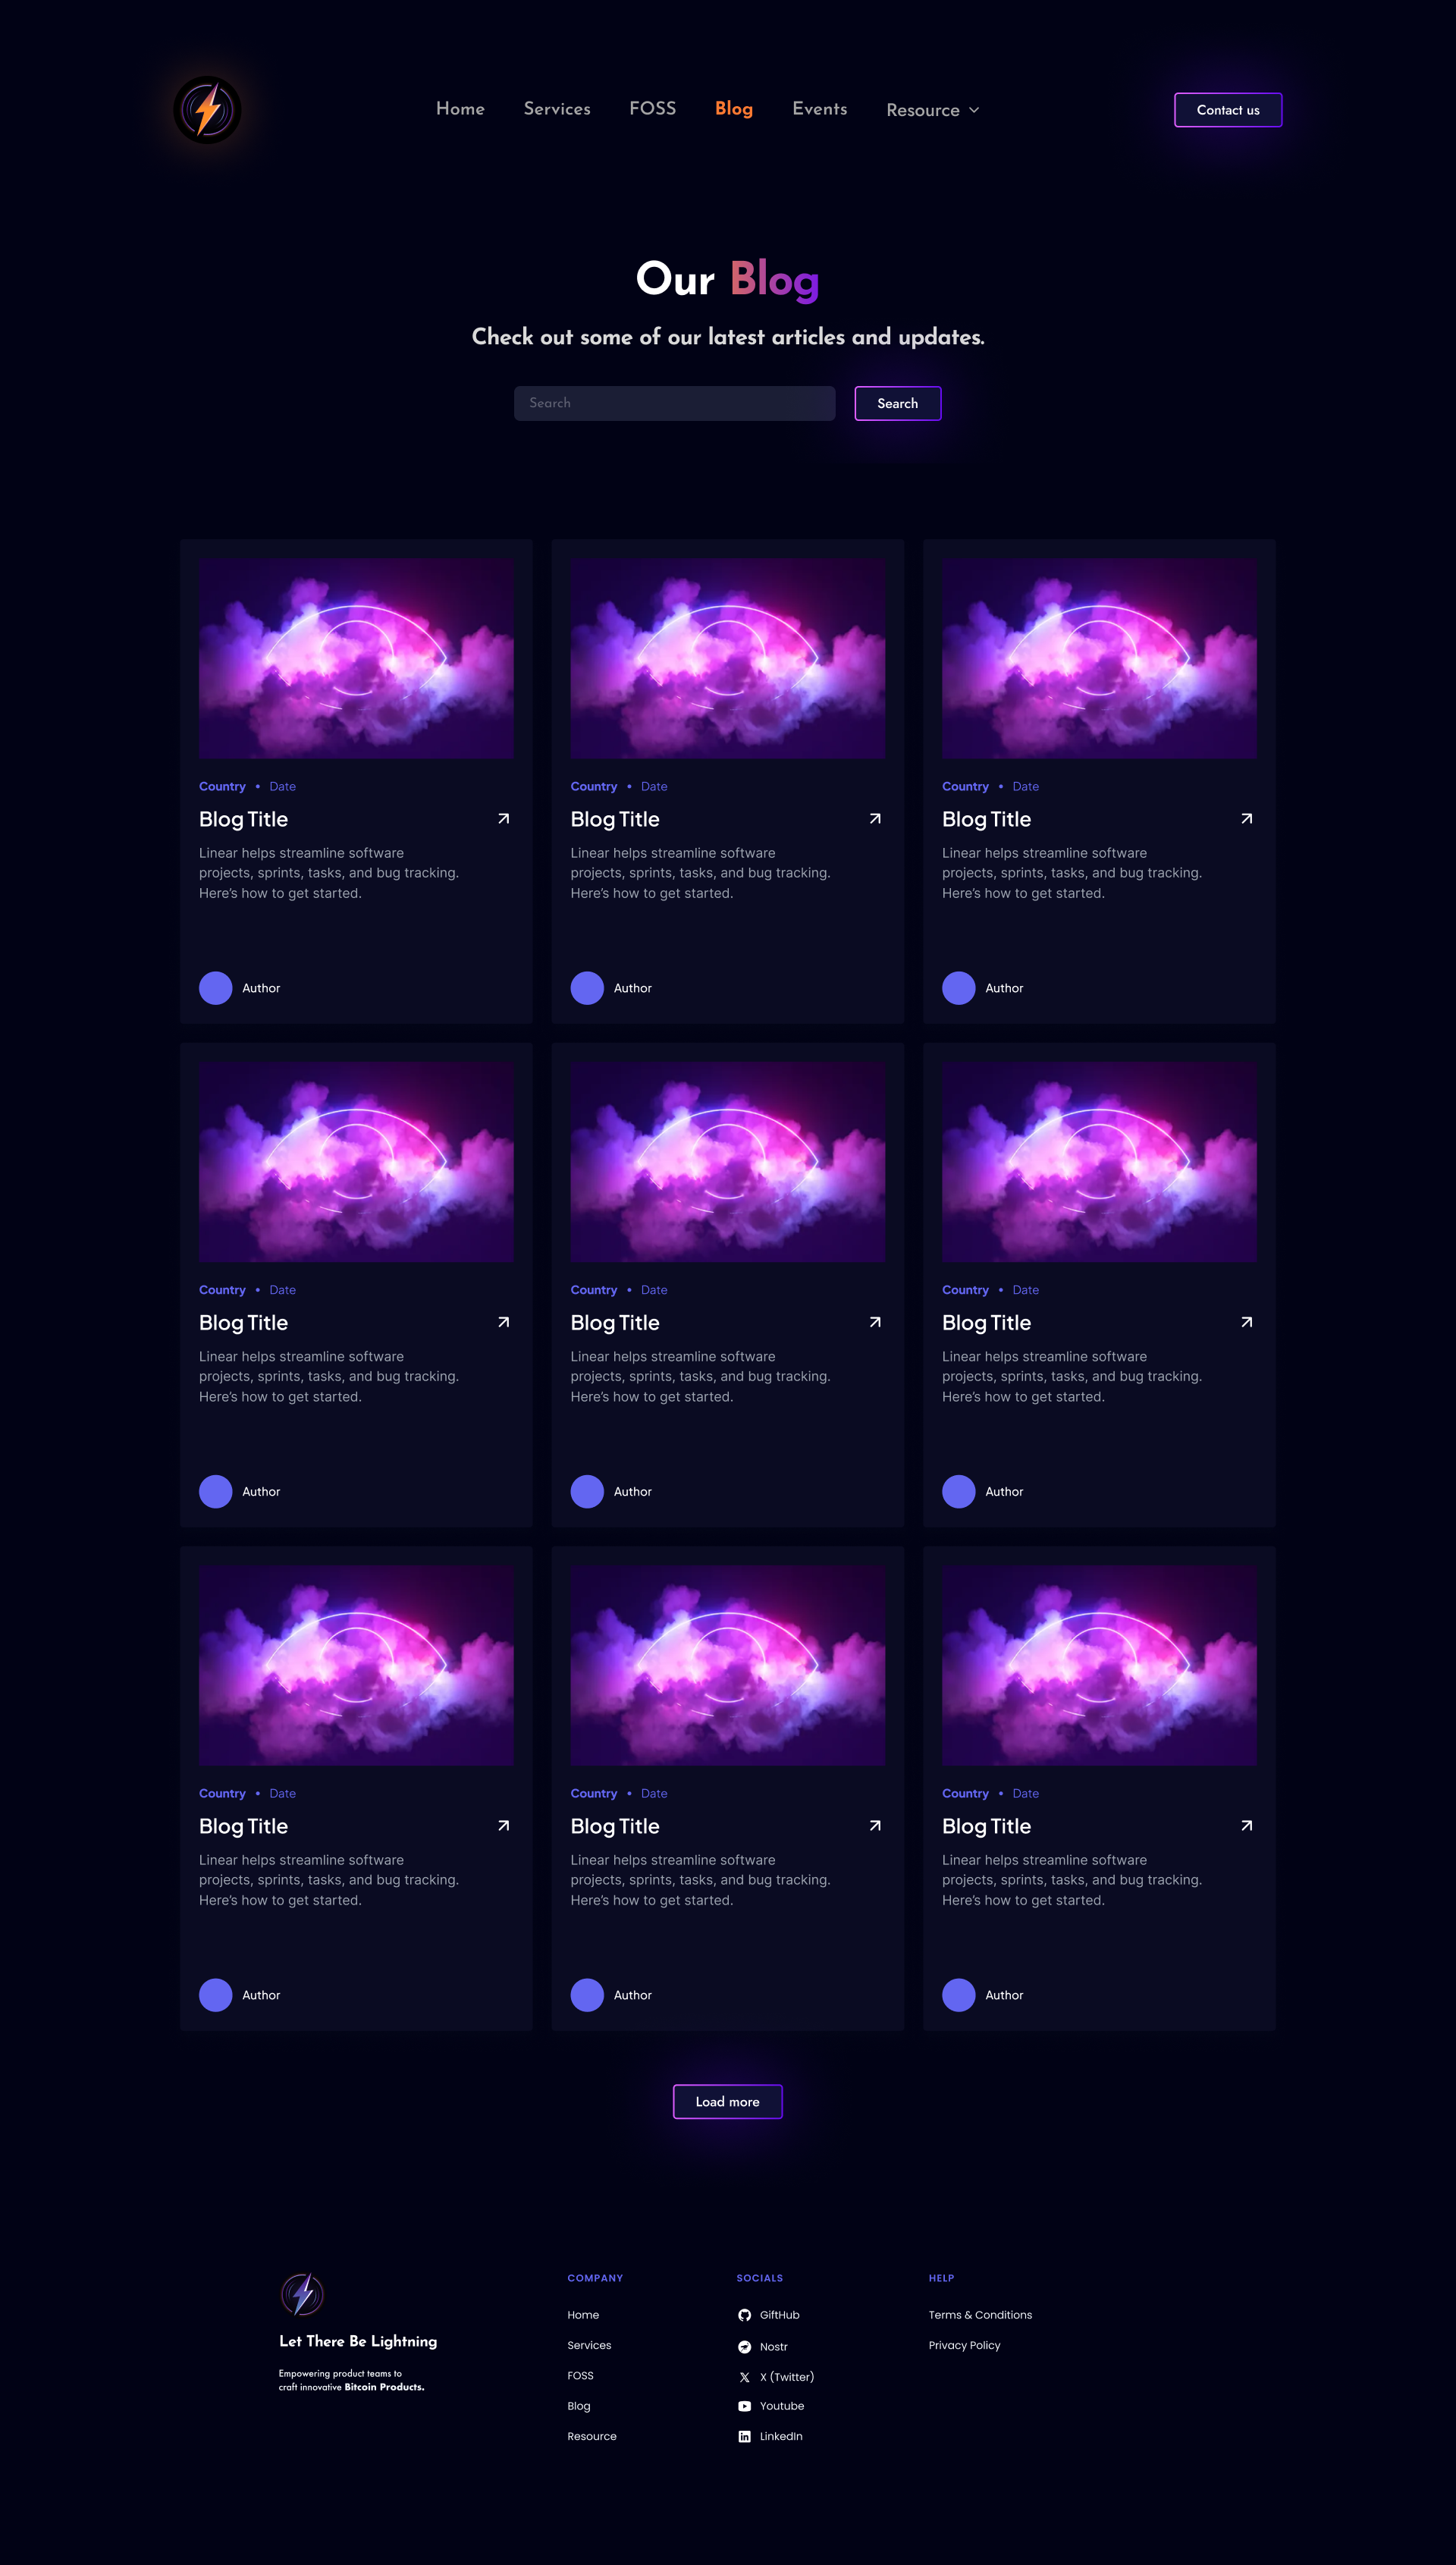The image size is (1456, 2565).
Task: Click the X (Twitter) icon in footer
Action: tap(744, 2377)
